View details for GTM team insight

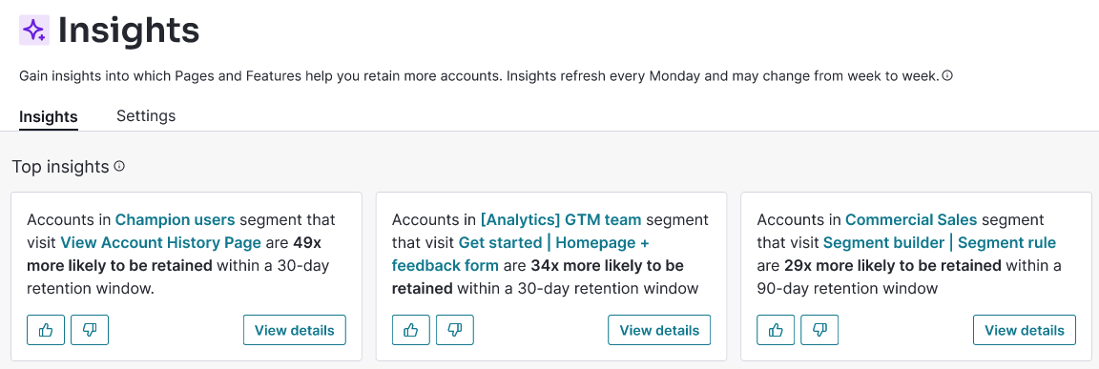[x=659, y=330]
